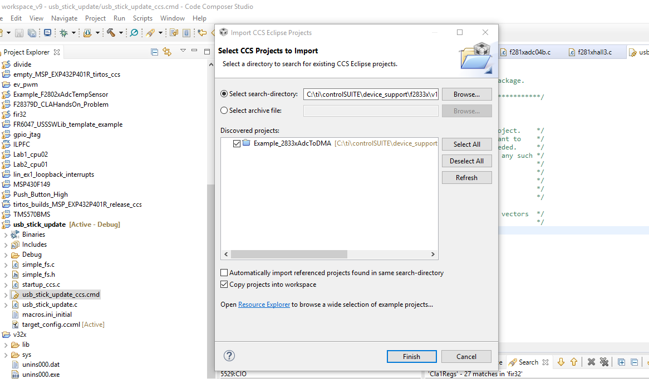Viewport: 649px width, 379px height.
Task: Enable automatically import referenced projects
Action: [224, 273]
